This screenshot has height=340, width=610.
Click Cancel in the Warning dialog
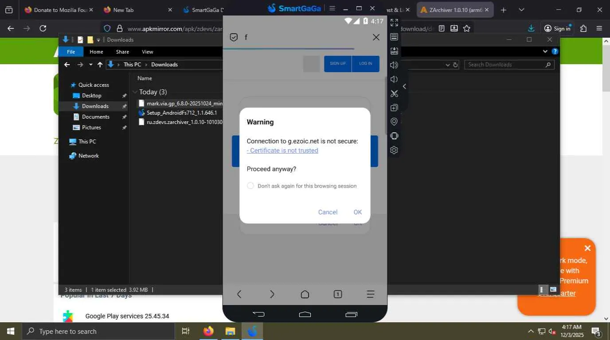pyautogui.click(x=328, y=212)
